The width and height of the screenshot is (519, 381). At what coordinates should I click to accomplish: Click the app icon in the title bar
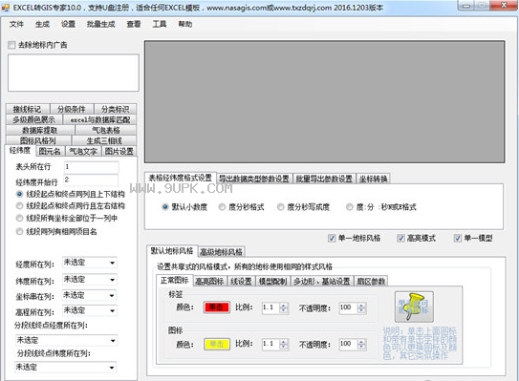click(6, 8)
